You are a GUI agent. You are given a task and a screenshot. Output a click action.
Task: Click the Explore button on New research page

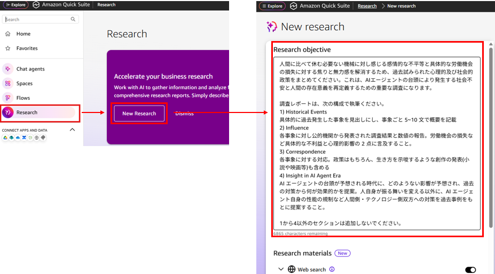pyautogui.click(x=272, y=6)
